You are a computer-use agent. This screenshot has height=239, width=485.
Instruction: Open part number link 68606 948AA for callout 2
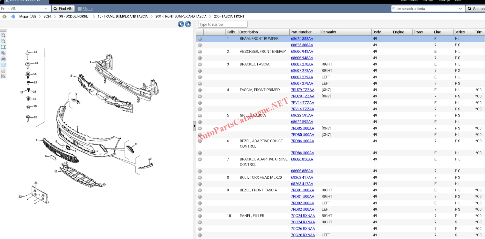point(302,51)
